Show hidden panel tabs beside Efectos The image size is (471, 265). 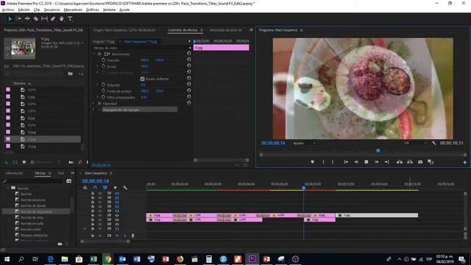tap(72, 173)
